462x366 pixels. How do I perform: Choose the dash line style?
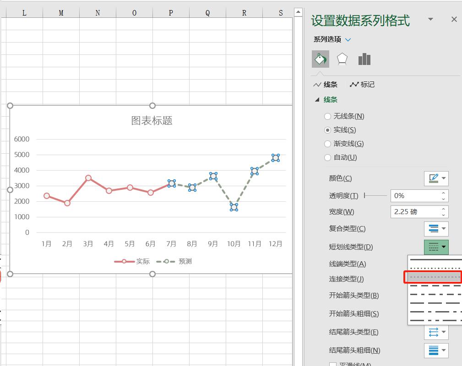(x=435, y=285)
